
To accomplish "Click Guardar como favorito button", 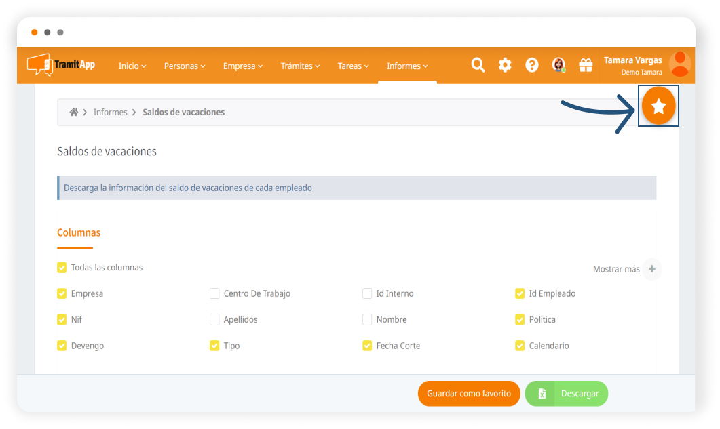I will [469, 394].
